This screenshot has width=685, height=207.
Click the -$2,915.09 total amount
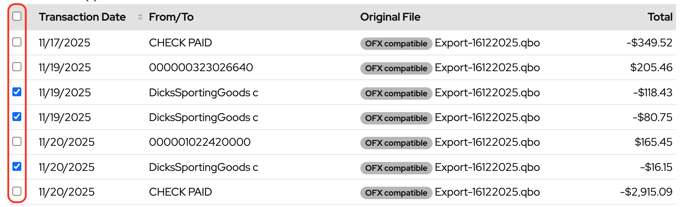646,192
